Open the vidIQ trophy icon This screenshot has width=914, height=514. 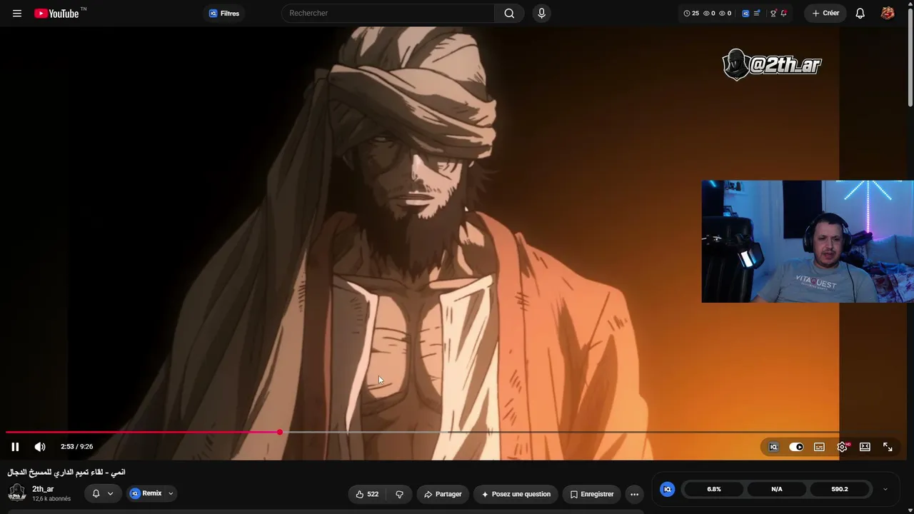(773, 14)
